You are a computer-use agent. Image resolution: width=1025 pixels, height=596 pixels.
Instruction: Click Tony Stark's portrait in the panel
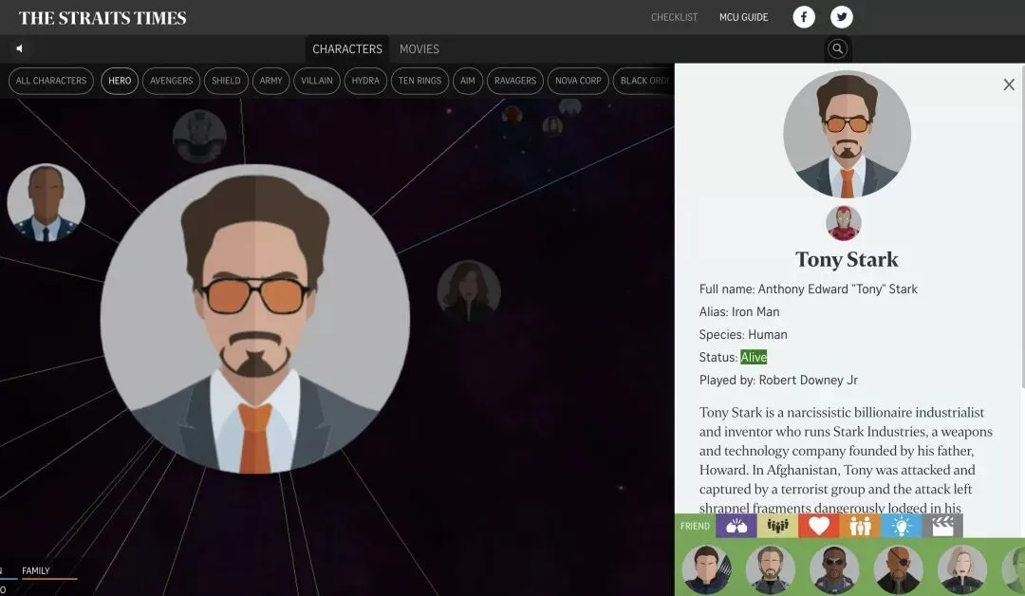(848, 134)
